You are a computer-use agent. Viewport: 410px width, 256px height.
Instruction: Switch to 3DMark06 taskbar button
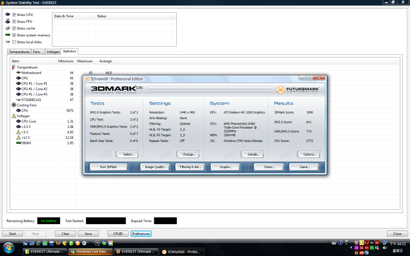182,252
